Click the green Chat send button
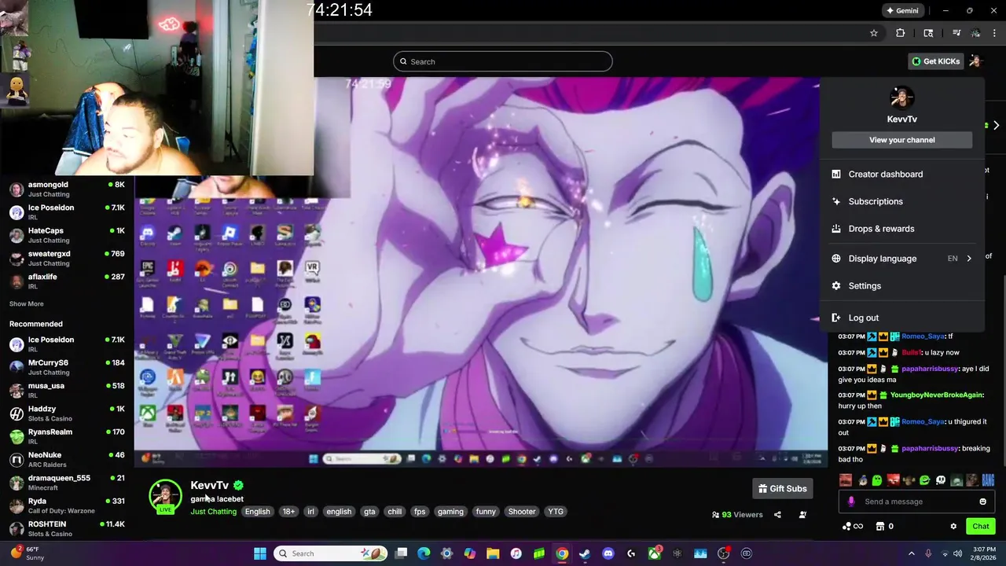1006x566 pixels. [981, 527]
